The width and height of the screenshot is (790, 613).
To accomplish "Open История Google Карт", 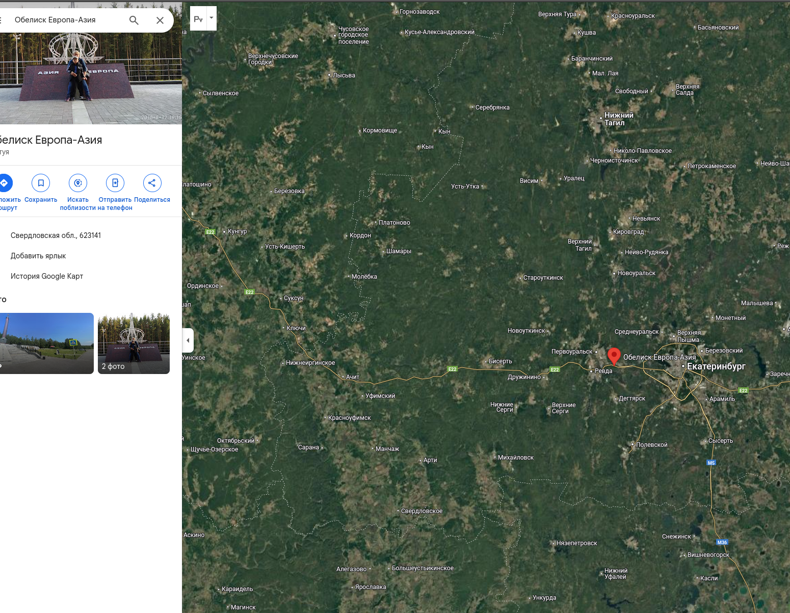I will [47, 276].
